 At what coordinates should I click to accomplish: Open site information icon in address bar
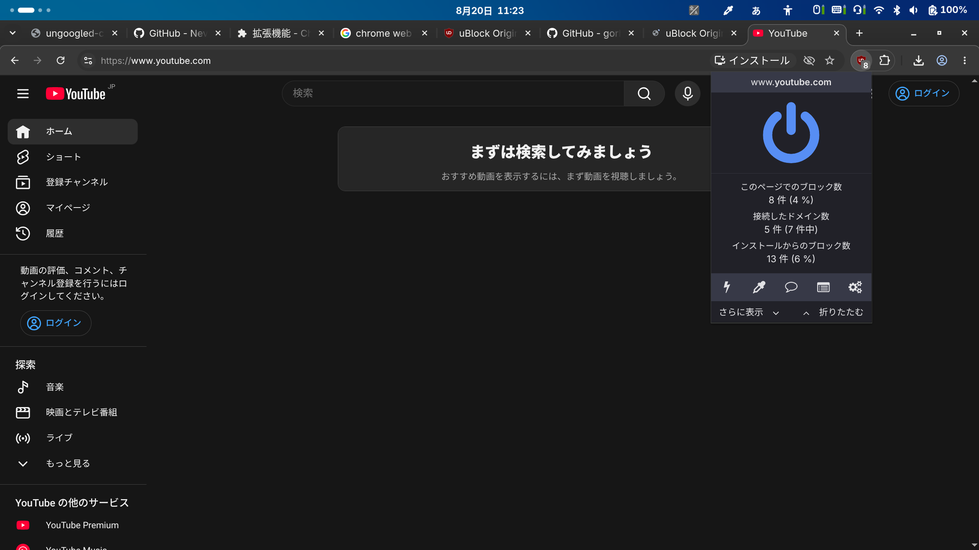(x=88, y=60)
